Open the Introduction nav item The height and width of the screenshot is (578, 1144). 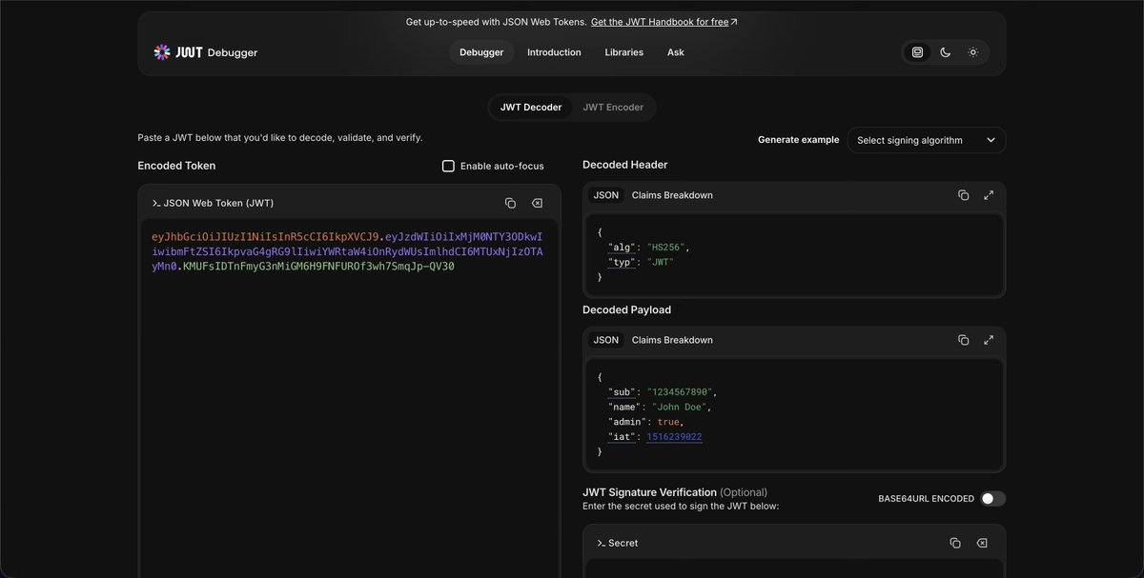click(554, 52)
